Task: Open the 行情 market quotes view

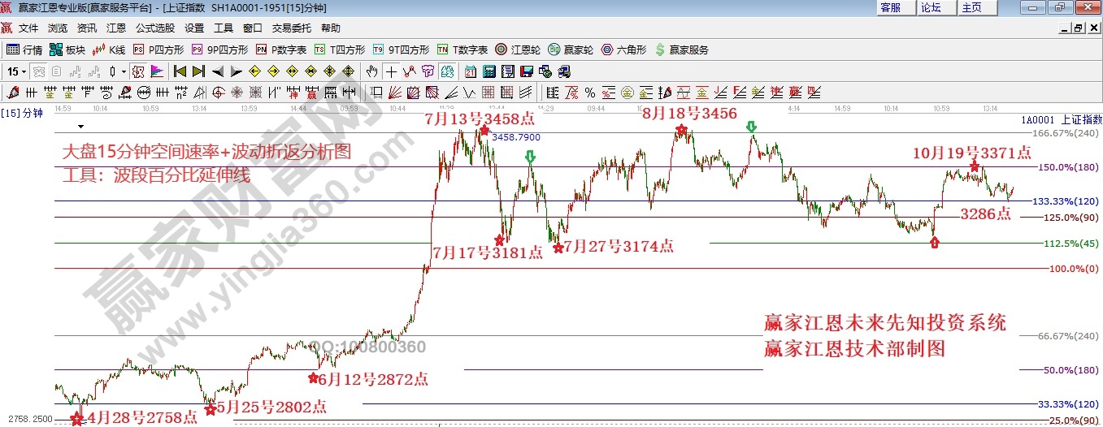Action: coord(24,50)
